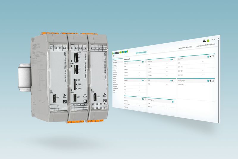The image size is (238, 159).
Task: Click the Metering point text
Action: pyautogui.click(x=205, y=45)
